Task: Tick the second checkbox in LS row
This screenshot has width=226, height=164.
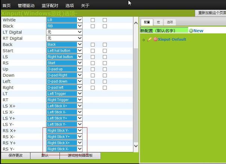Action: click(x=105, y=57)
